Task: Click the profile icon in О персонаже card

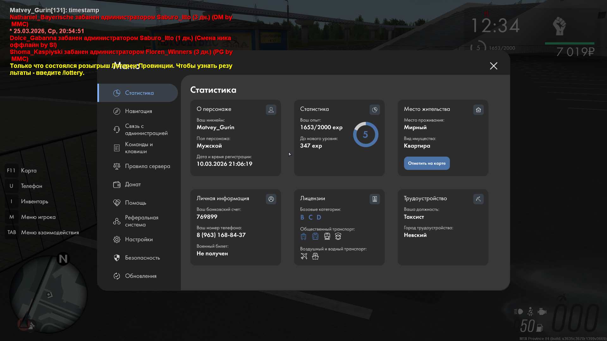Action: 271,110
